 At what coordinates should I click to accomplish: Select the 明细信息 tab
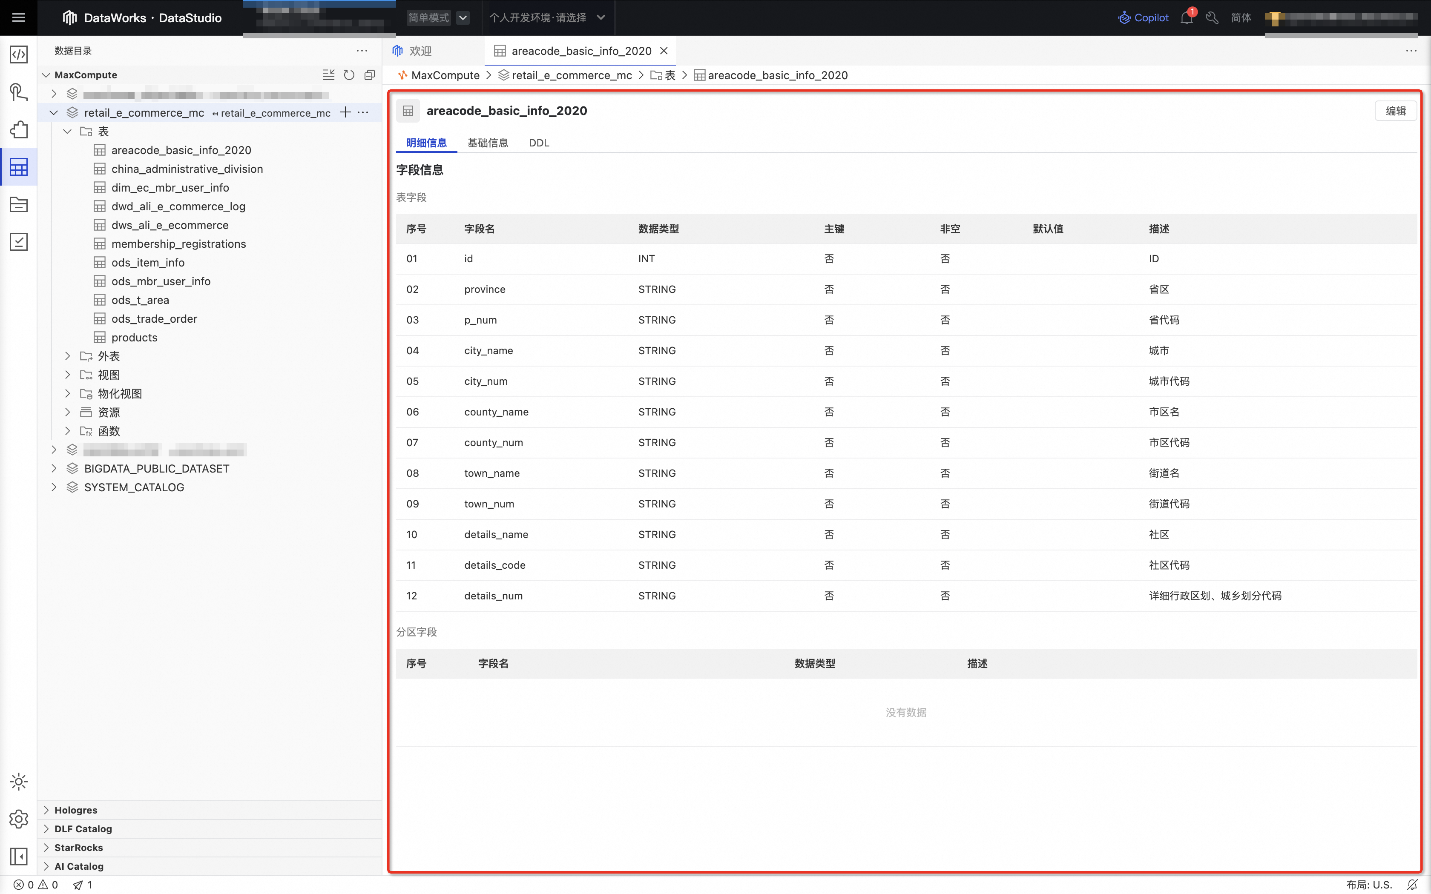click(426, 143)
